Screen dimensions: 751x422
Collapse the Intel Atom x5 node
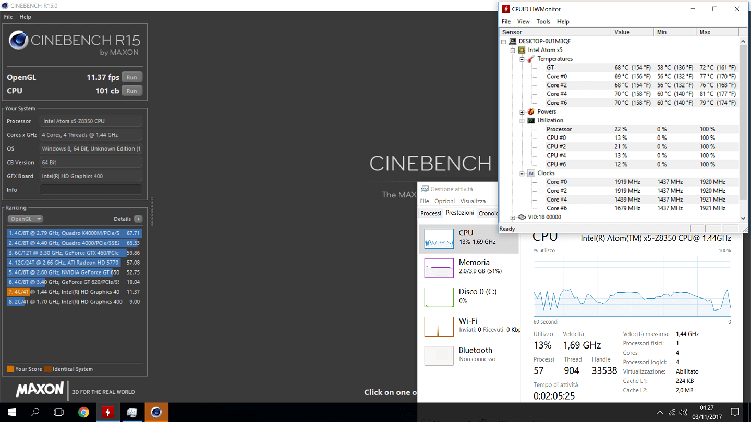click(513, 51)
